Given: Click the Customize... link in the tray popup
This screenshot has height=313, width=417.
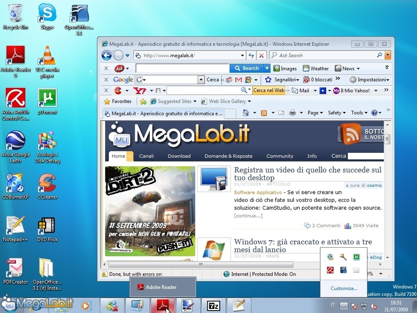Looking at the screenshot, I should point(344,288).
